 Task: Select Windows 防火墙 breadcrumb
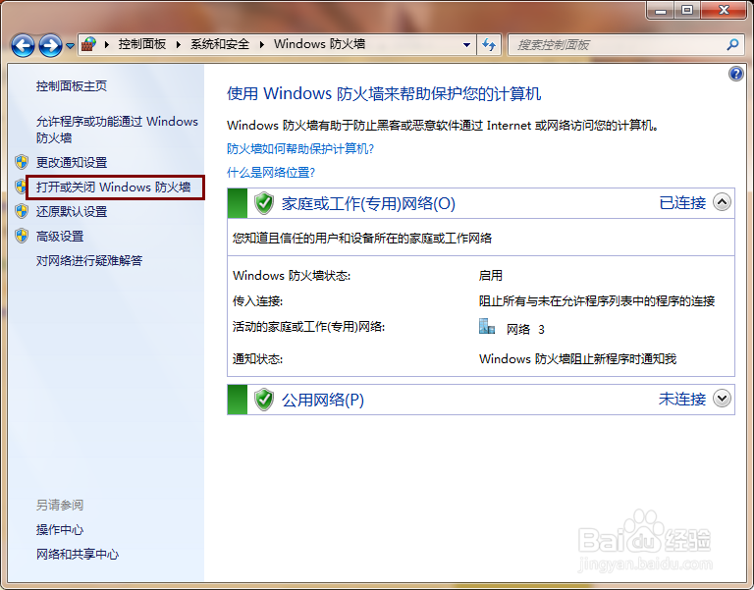tap(320, 44)
